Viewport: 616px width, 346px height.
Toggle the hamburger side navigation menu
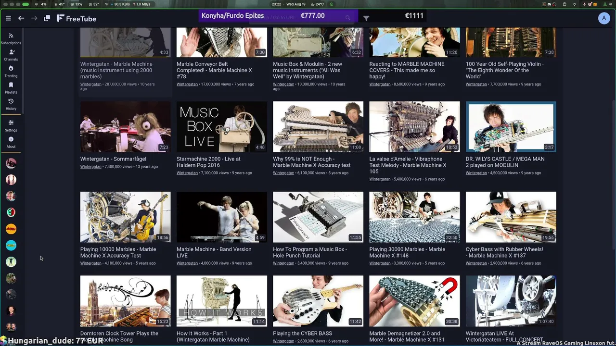[8, 18]
